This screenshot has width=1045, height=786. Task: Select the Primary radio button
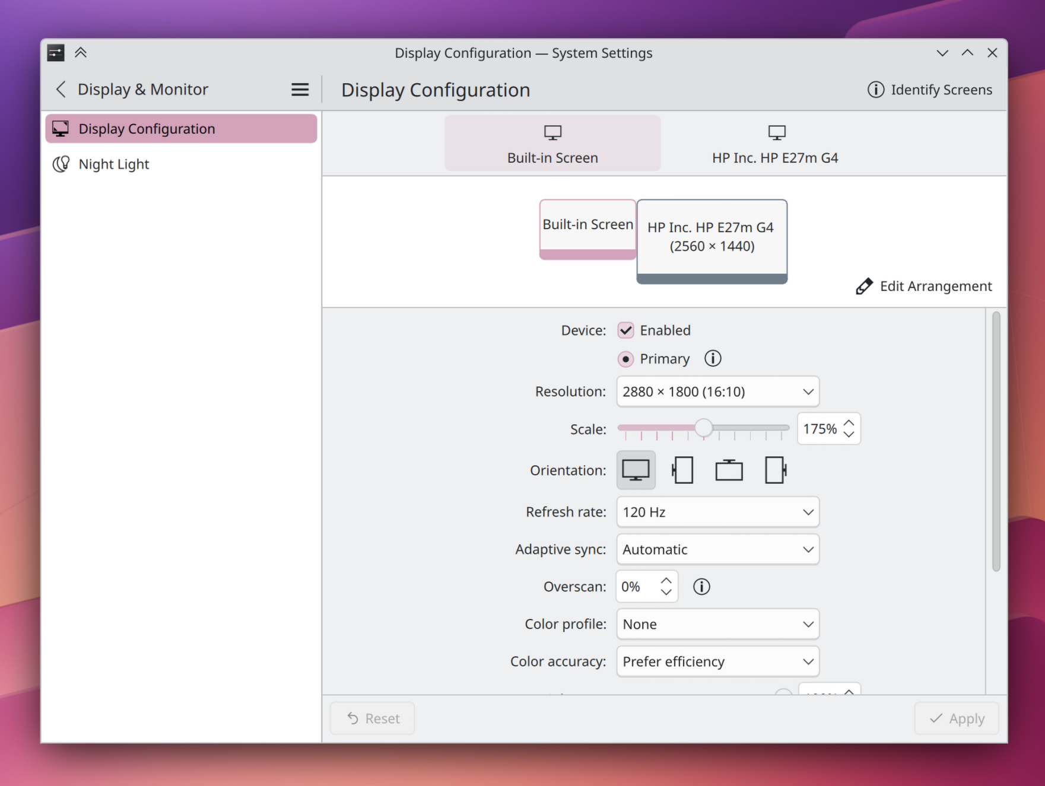[625, 359]
